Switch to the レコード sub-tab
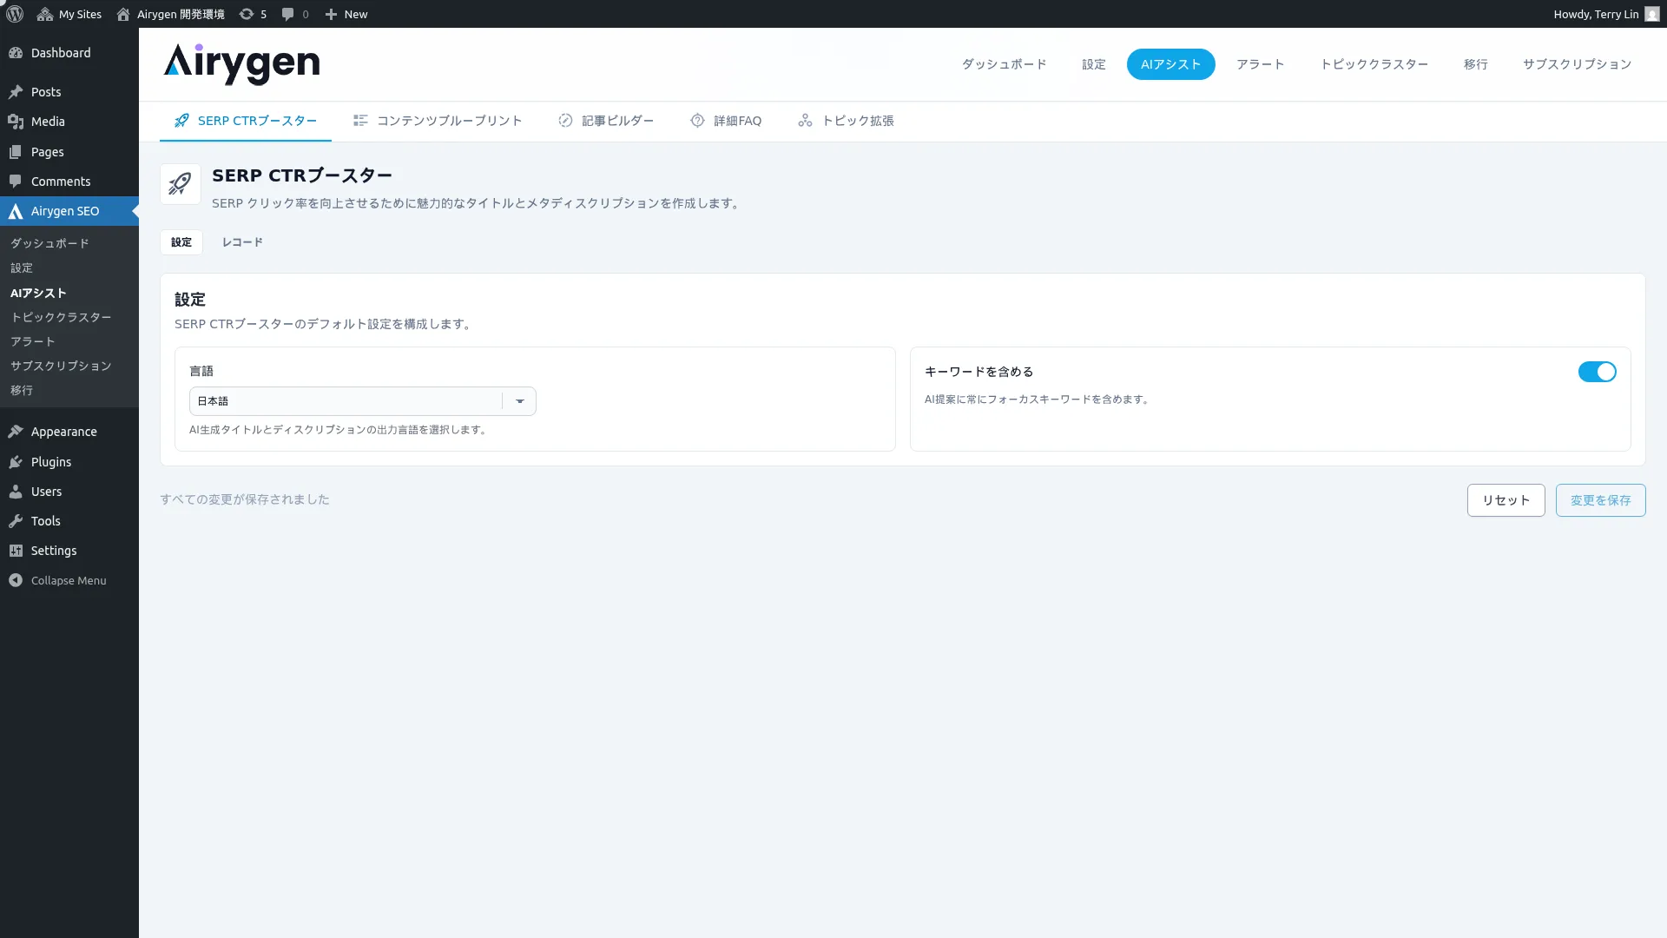Image resolution: width=1667 pixels, height=938 pixels. tap(242, 242)
